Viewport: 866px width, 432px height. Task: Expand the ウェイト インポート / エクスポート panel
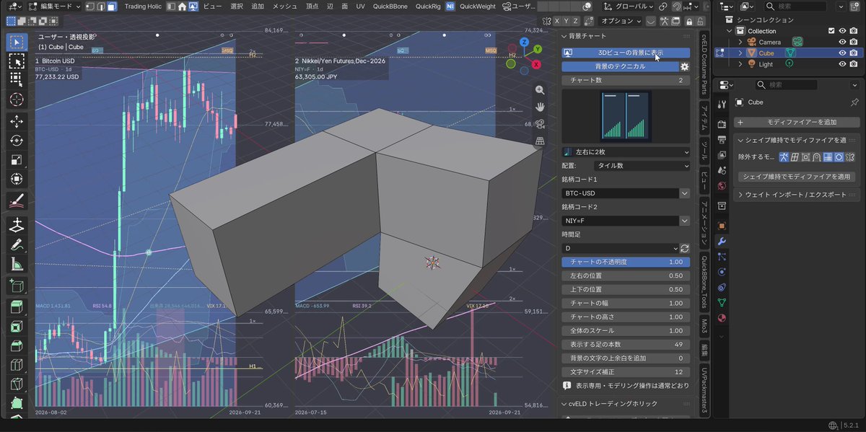pos(797,195)
